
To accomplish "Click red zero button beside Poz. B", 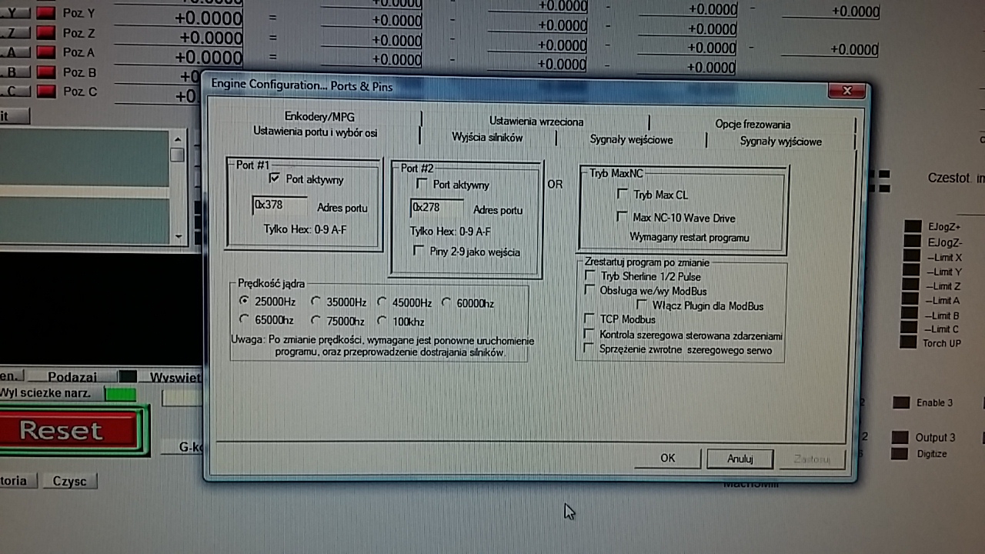I will (46, 72).
